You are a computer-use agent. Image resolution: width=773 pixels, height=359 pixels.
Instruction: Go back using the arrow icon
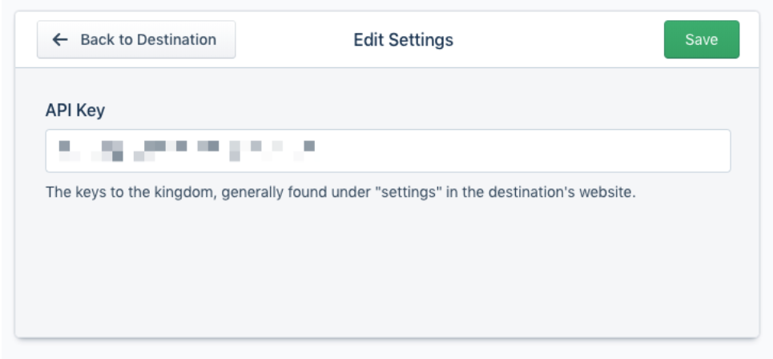point(60,39)
